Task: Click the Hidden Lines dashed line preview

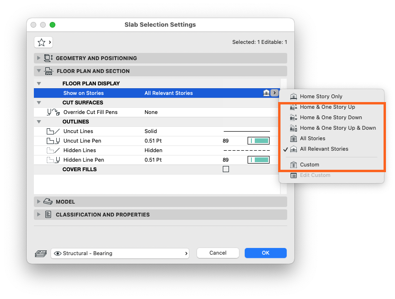Action: coord(247,150)
